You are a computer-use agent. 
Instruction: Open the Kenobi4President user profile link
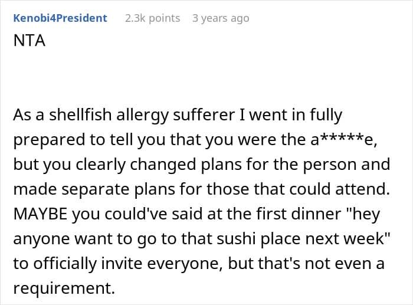(60, 18)
